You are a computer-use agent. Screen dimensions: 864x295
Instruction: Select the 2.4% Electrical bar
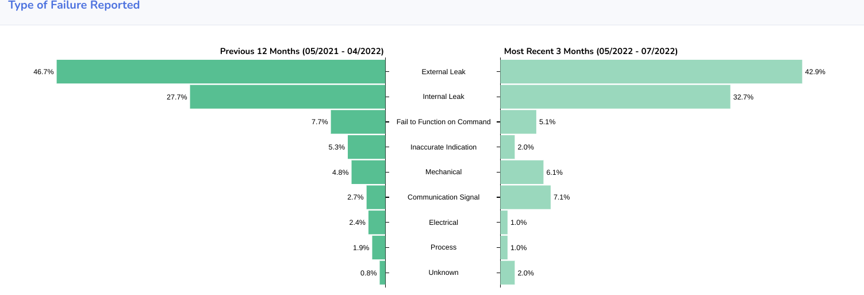[377, 222]
